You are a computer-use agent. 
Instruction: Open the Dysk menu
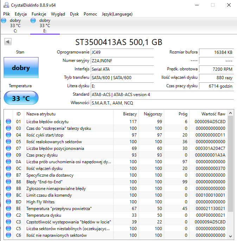pyautogui.click(x=74, y=14)
